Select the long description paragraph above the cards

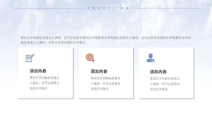pos(105,40)
